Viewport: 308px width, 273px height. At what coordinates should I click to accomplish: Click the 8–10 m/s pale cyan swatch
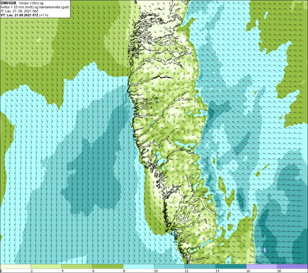coord(139,267)
